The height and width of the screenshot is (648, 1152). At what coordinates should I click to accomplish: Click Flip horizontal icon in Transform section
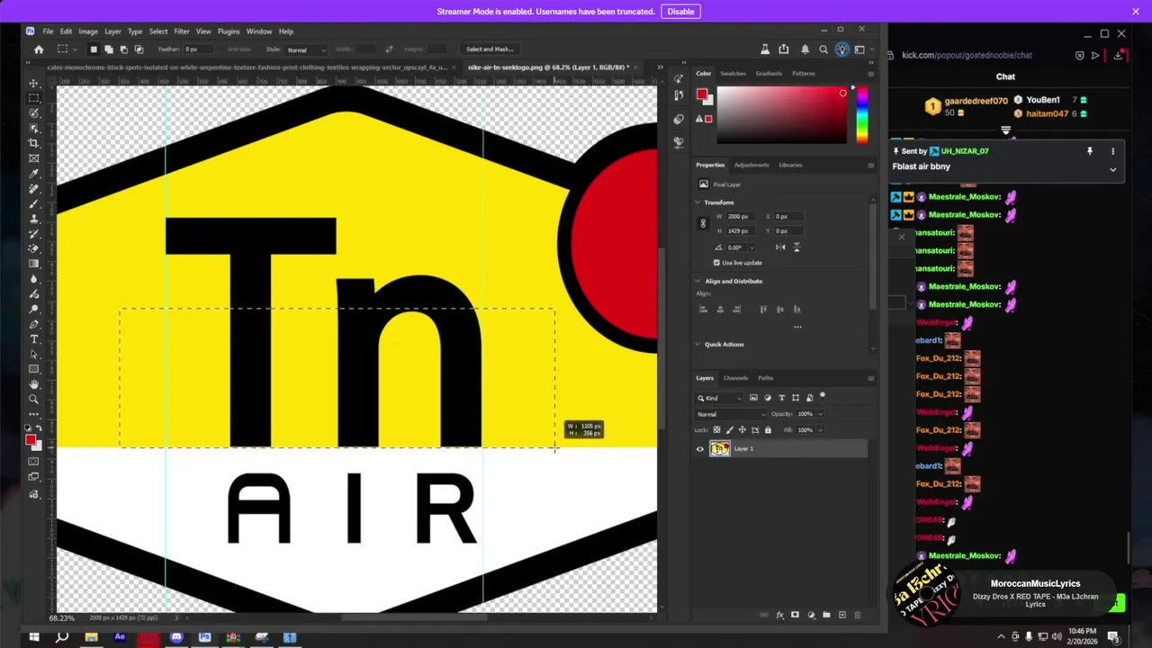(x=780, y=247)
